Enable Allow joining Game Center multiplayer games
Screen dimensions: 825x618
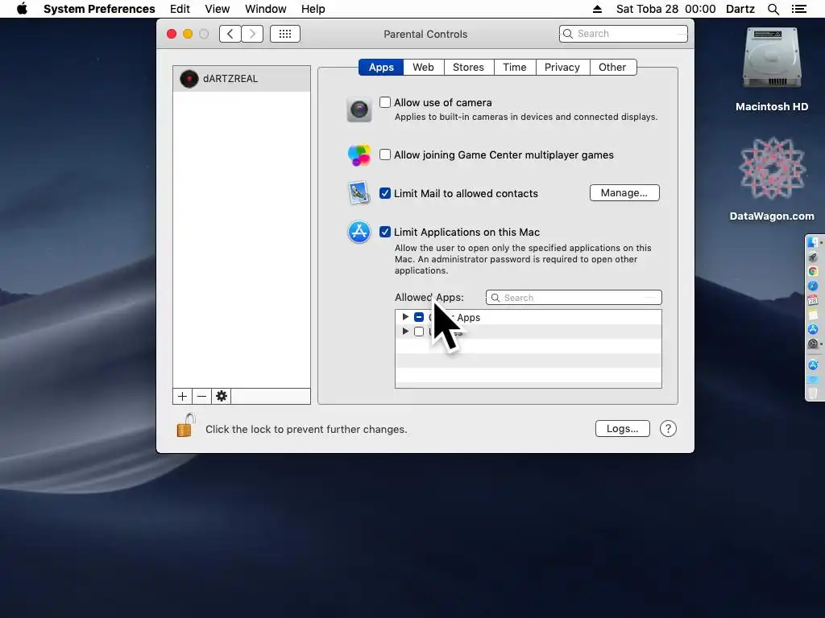coord(385,154)
